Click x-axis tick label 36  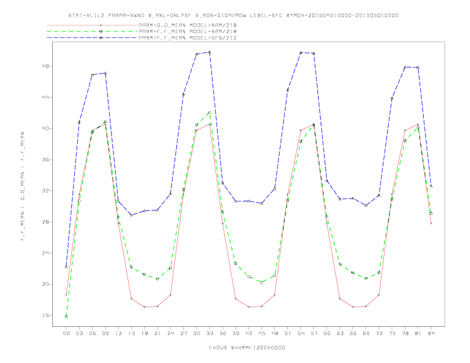[x=223, y=333]
